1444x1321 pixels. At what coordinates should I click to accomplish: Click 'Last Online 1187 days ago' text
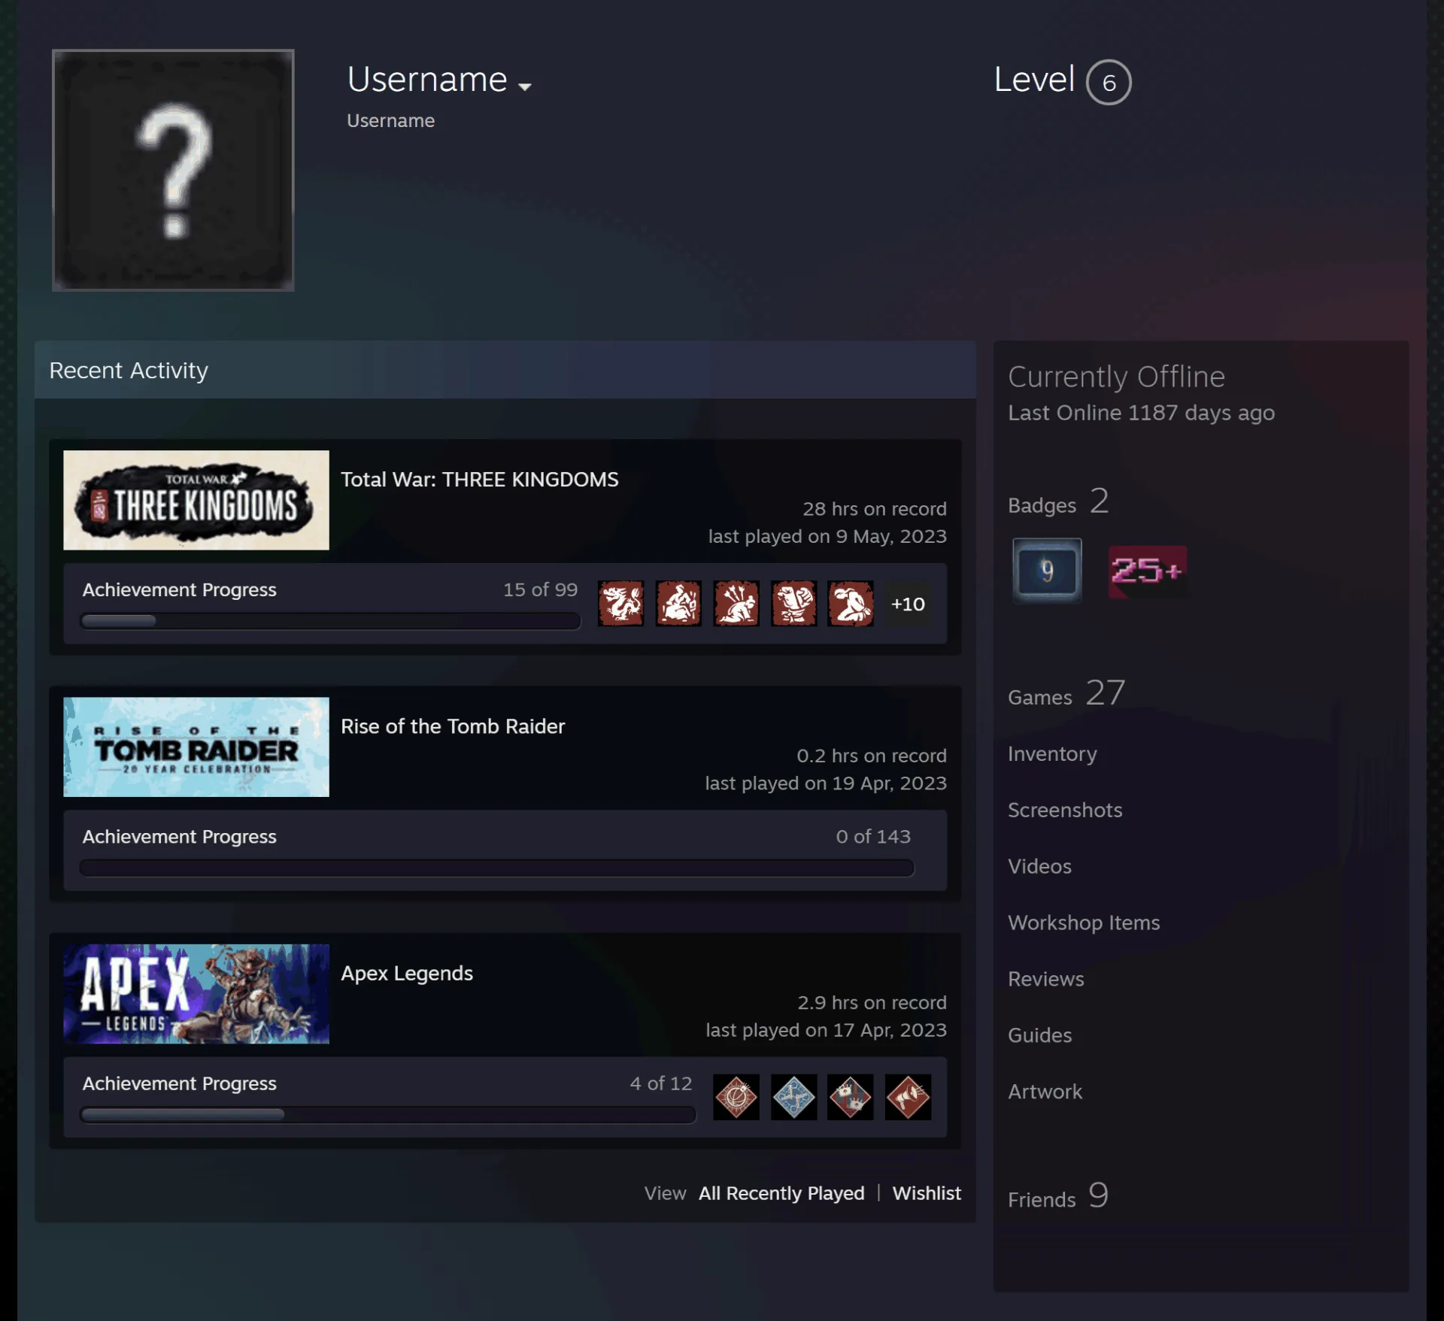coord(1141,413)
